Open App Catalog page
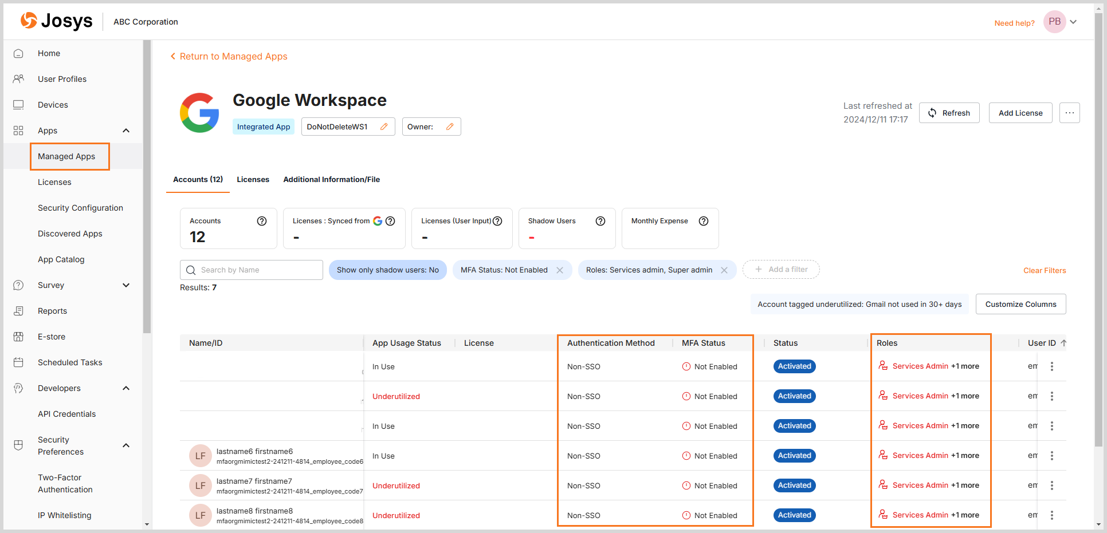This screenshot has width=1107, height=533. point(61,259)
